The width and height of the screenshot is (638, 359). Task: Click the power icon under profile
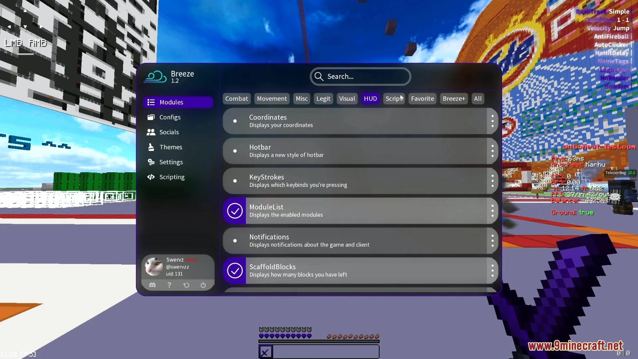(203, 285)
